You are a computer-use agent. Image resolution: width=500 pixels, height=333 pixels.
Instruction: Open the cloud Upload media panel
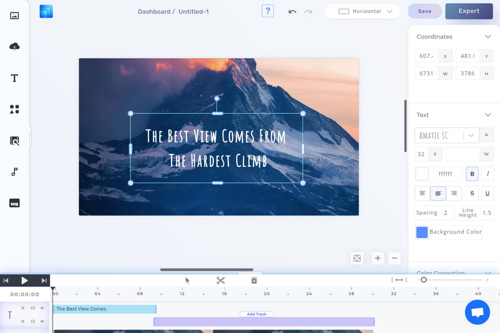click(x=14, y=47)
